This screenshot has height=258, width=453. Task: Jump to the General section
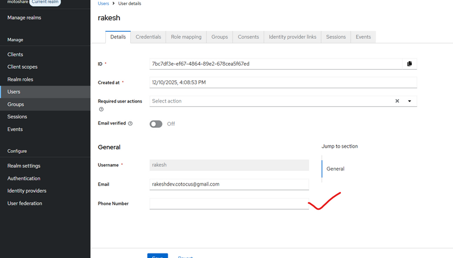335,169
